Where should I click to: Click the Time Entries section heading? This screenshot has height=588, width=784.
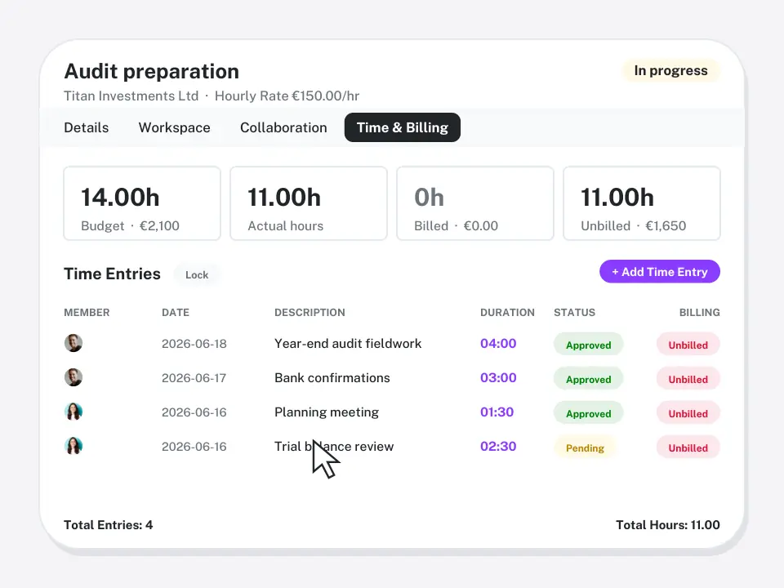[x=112, y=274]
